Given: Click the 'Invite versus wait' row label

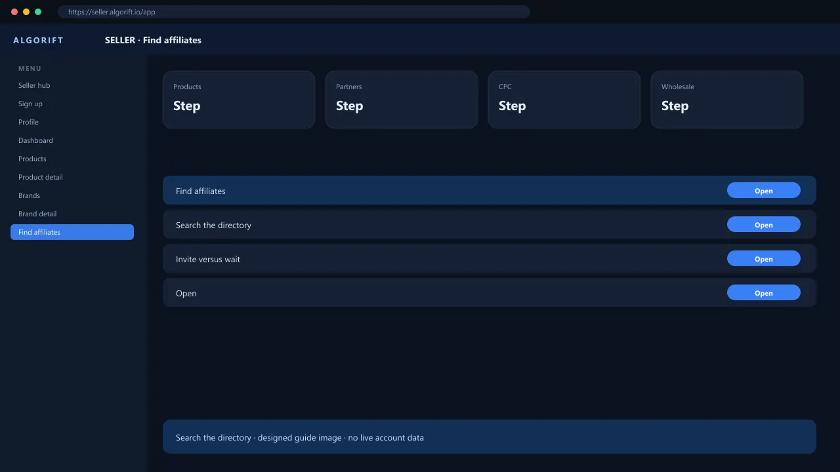Looking at the screenshot, I should click(208, 260).
